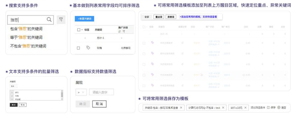
Task: Click the filter funnel under 推广计划 header
Action: pos(124,31)
